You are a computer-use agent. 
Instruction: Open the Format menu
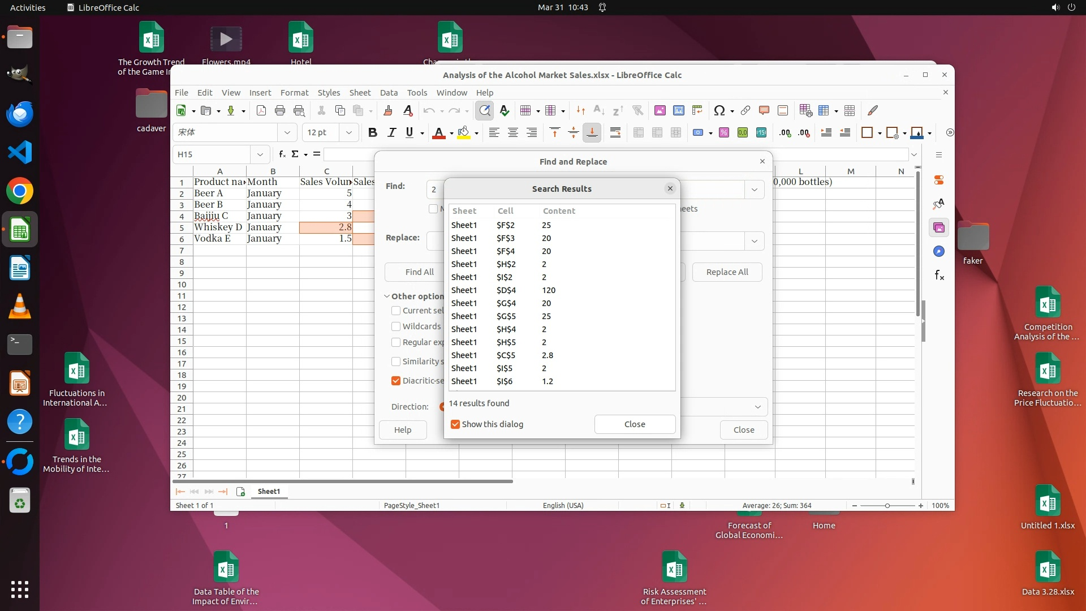[294, 93]
